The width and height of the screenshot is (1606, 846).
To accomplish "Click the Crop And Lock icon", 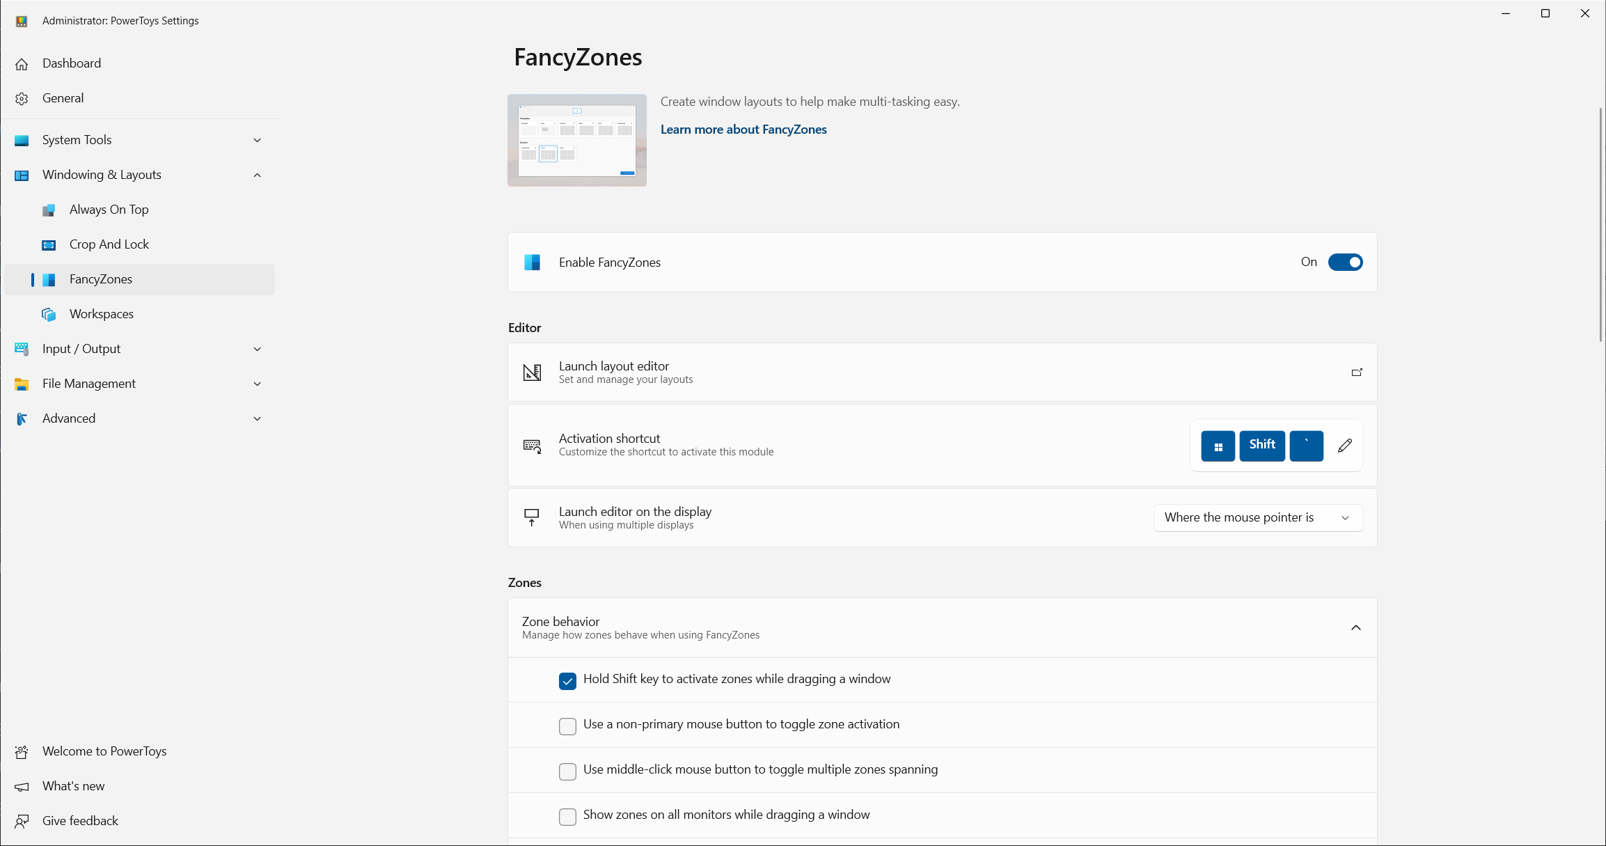I will 49,245.
